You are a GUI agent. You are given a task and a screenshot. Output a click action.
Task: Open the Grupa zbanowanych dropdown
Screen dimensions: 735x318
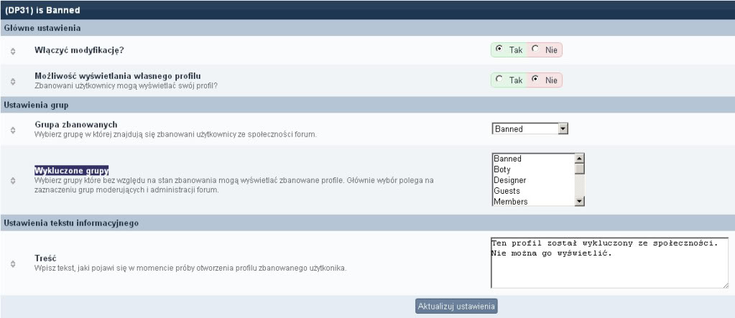pyautogui.click(x=563, y=128)
